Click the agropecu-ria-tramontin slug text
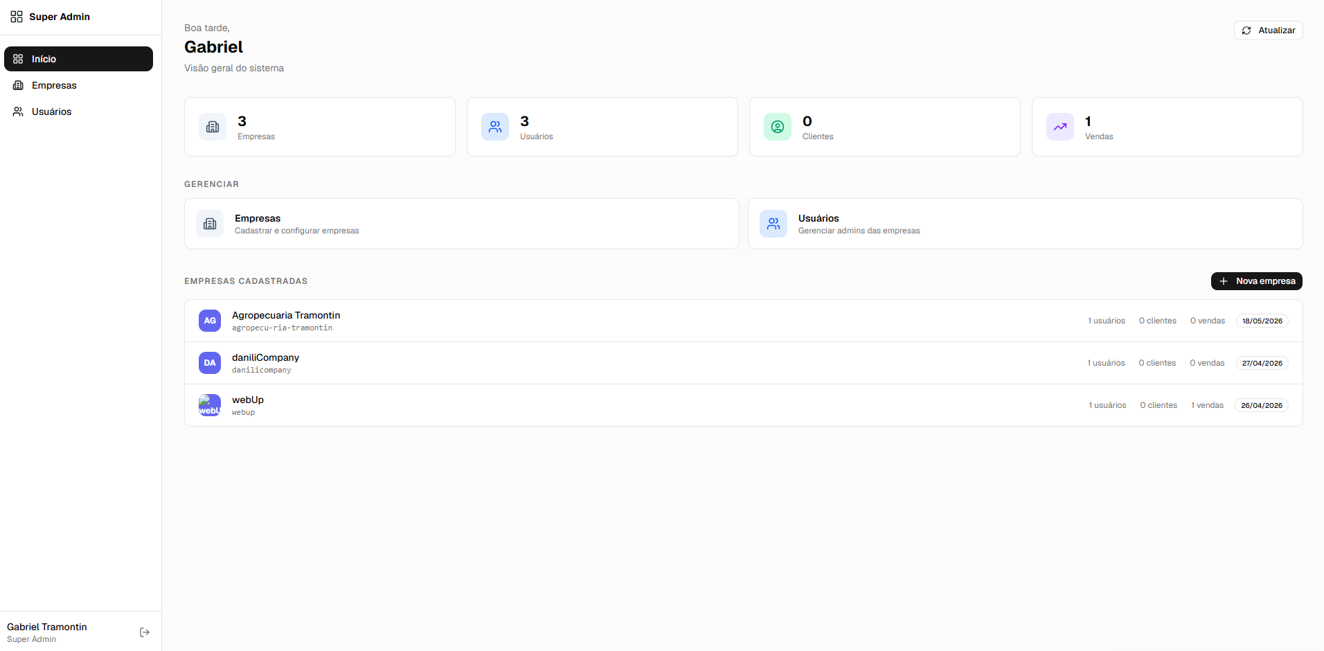 pyautogui.click(x=282, y=328)
